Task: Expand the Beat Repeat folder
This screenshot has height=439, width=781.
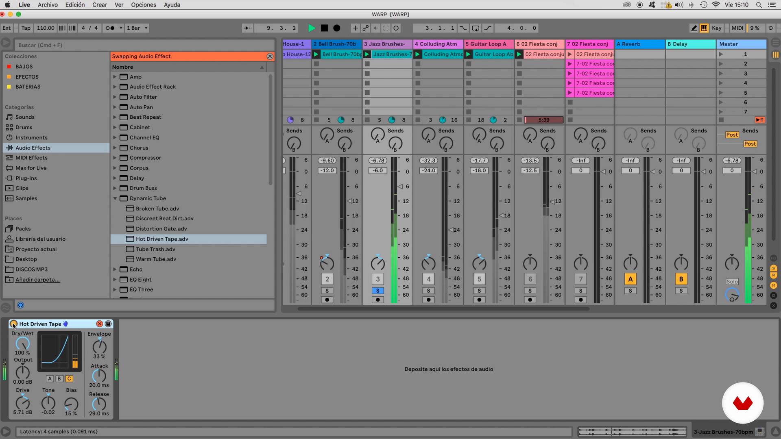Action: pos(115,117)
